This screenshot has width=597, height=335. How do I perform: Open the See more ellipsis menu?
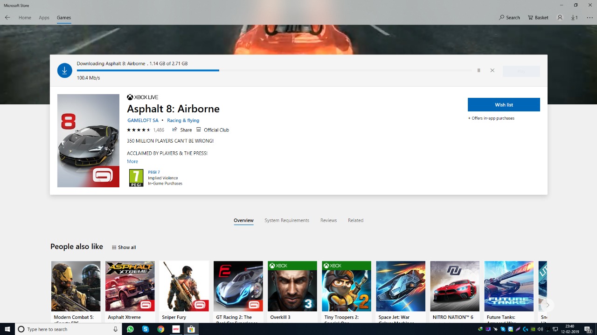(590, 18)
